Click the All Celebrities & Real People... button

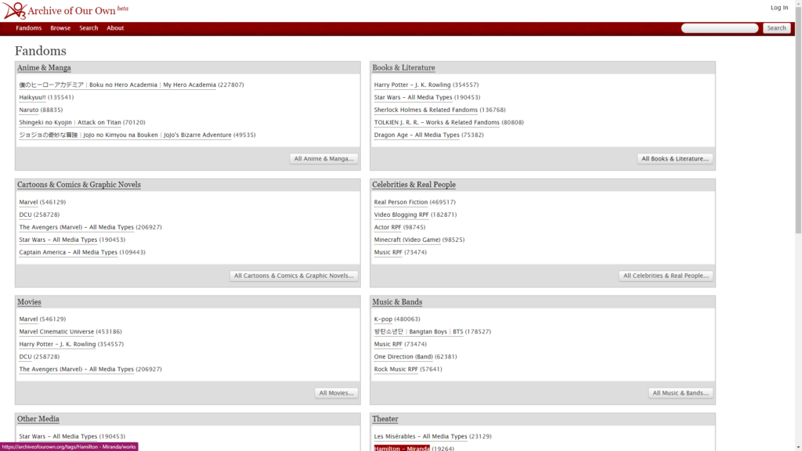click(x=666, y=276)
